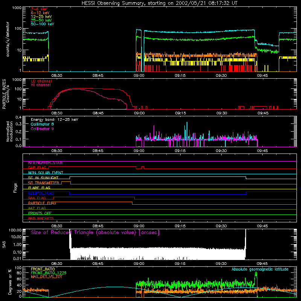The width and height of the screenshot is (301, 301).
Task: Click the HESSI Observing Summary title text
Action: click(160, 3)
